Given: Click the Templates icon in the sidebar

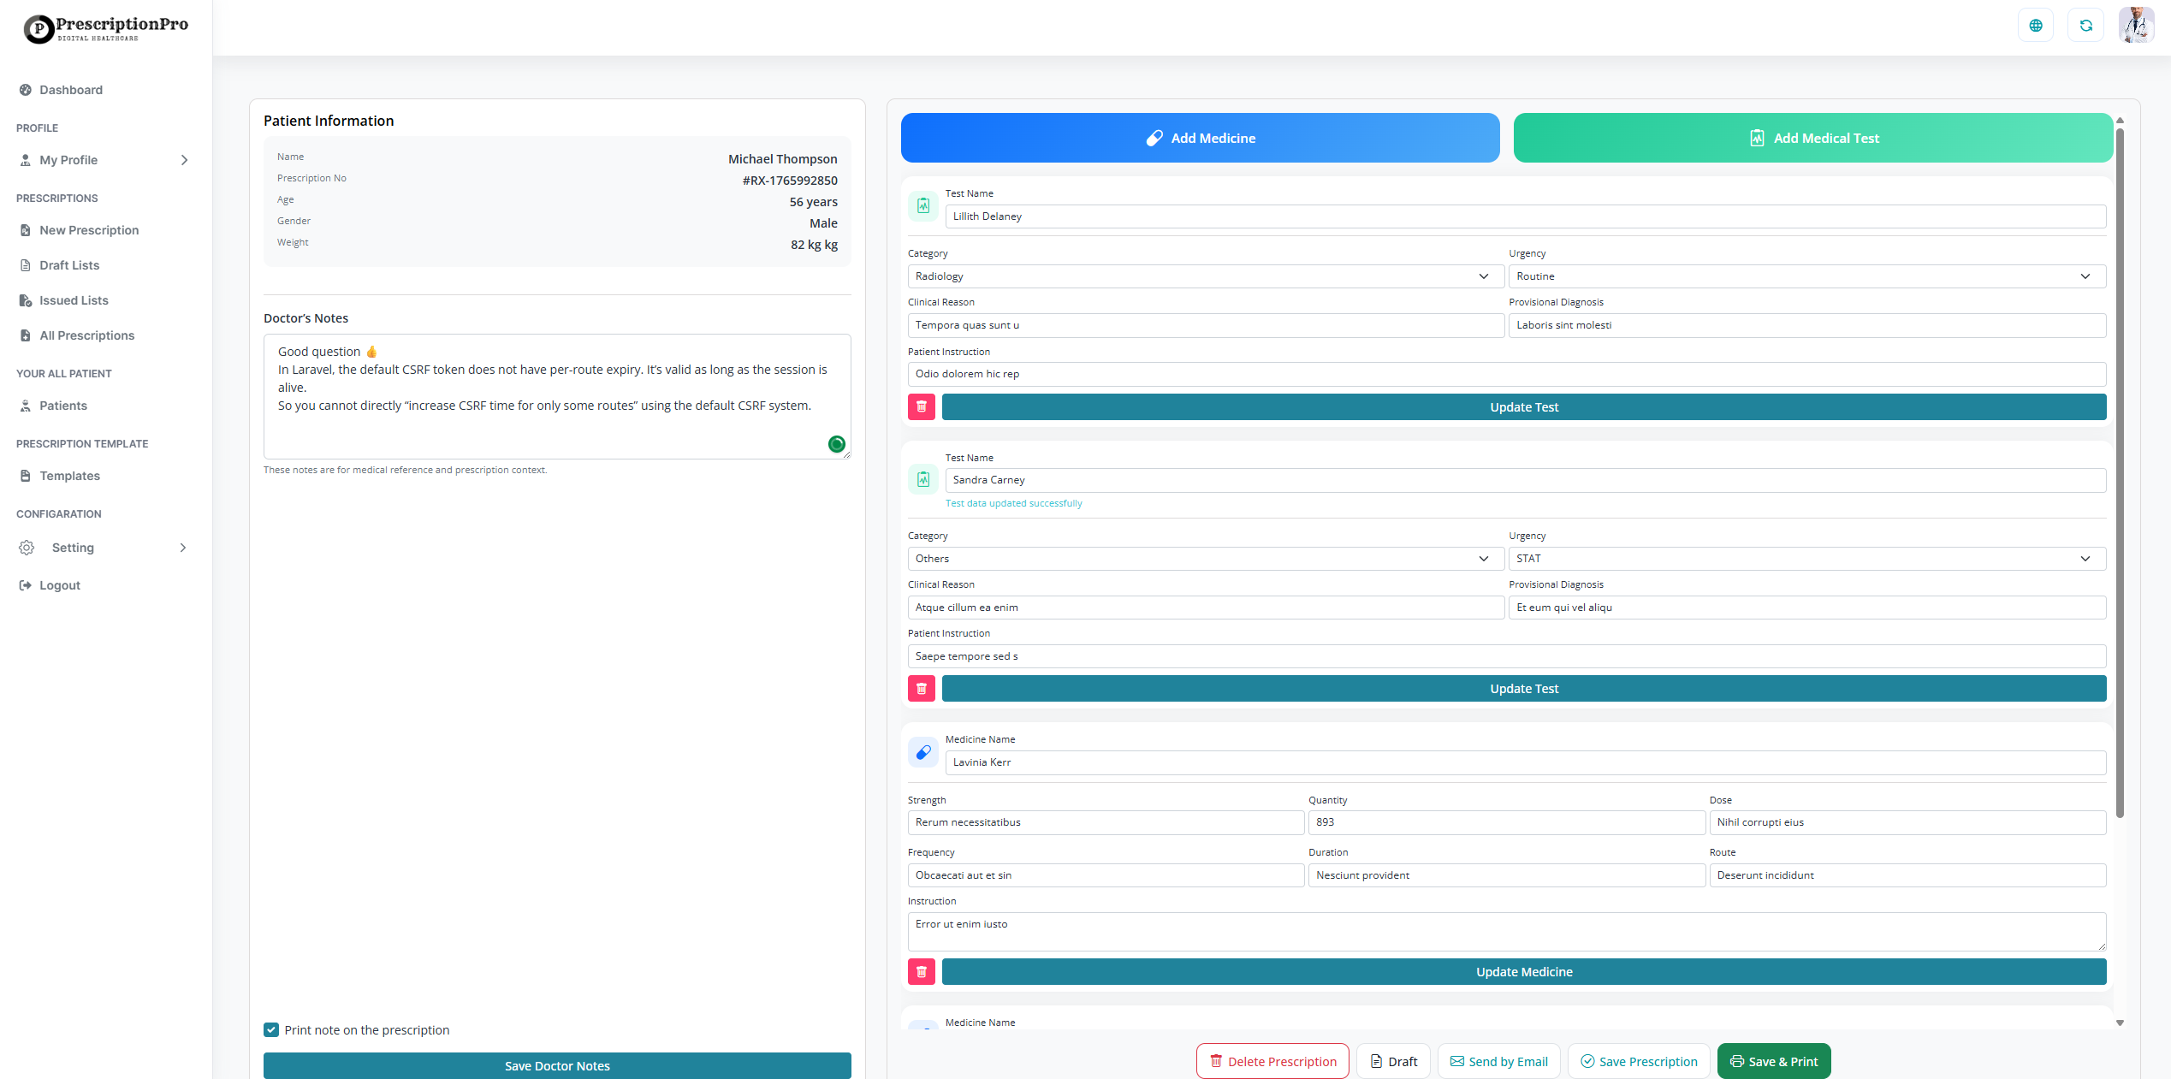Looking at the screenshot, I should pos(26,475).
